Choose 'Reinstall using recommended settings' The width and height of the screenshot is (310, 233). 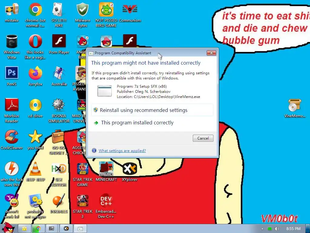[152, 110]
